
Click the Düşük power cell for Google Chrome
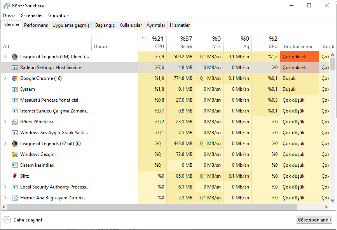[x=300, y=78]
